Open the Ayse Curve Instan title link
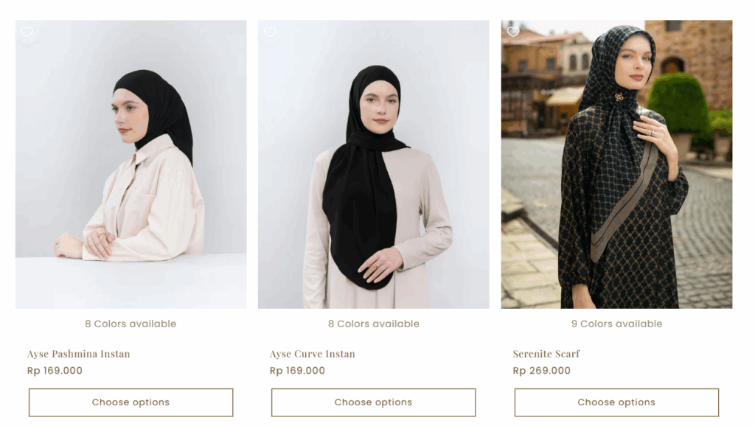755x426 pixels. click(313, 354)
